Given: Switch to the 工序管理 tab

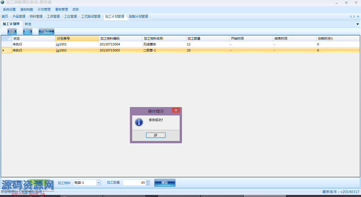Looking at the screenshot, I should tap(53, 16).
